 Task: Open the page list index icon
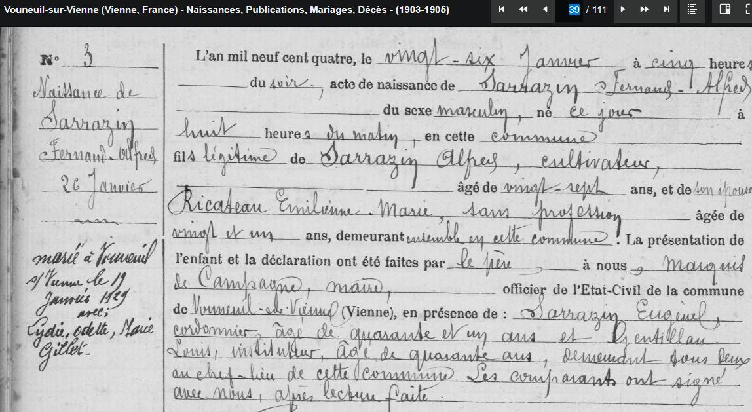point(692,9)
